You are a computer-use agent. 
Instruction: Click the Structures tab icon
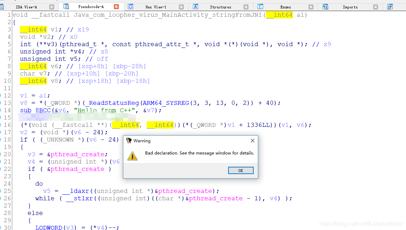196,7
